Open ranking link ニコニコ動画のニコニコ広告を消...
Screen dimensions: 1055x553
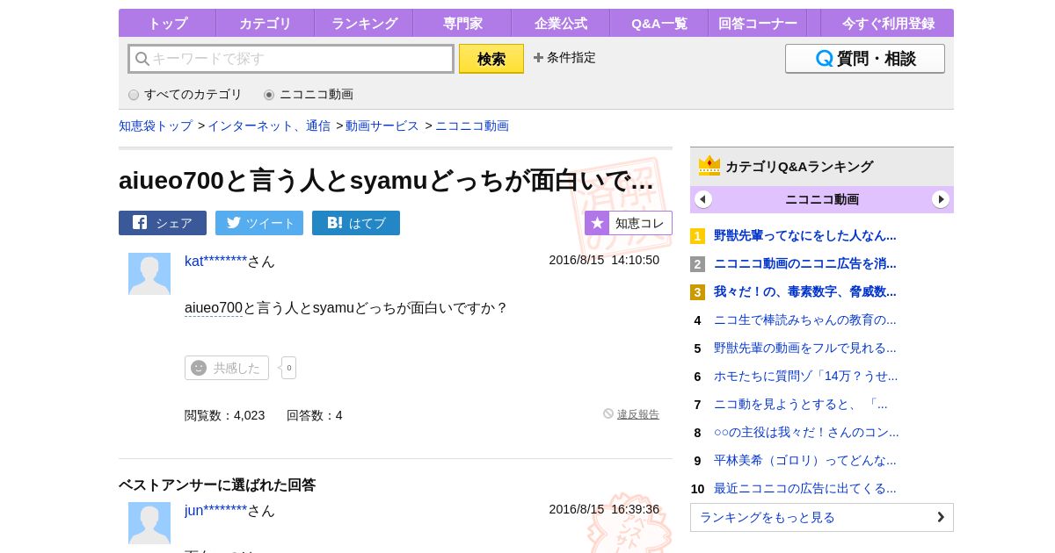coord(805,263)
